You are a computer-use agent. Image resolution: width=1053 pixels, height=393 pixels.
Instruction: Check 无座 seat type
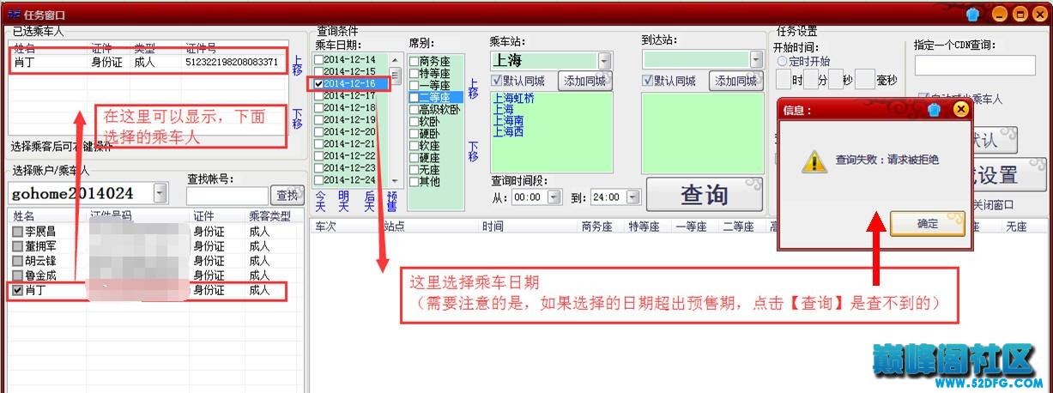[x=414, y=170]
